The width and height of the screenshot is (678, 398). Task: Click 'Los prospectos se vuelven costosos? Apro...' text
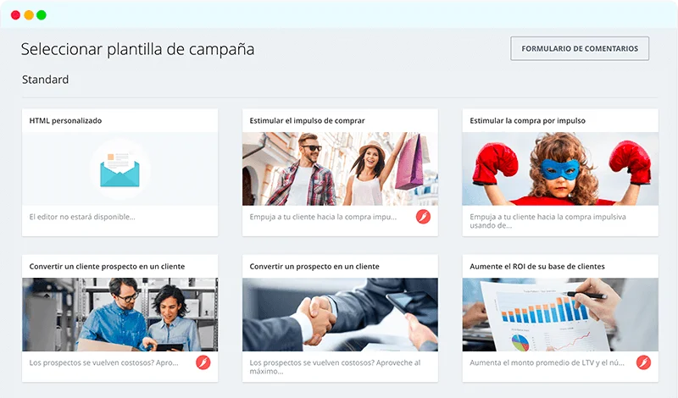pos(103,362)
